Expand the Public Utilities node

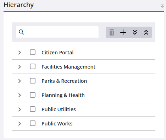20,109
